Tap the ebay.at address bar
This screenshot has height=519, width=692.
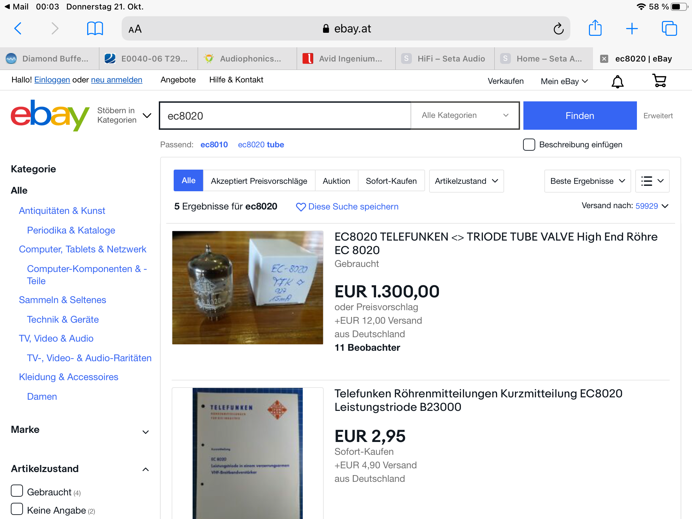[346, 29]
